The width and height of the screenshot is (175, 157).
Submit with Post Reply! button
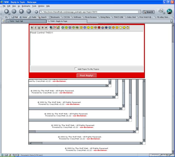pyautogui.click(x=86, y=75)
